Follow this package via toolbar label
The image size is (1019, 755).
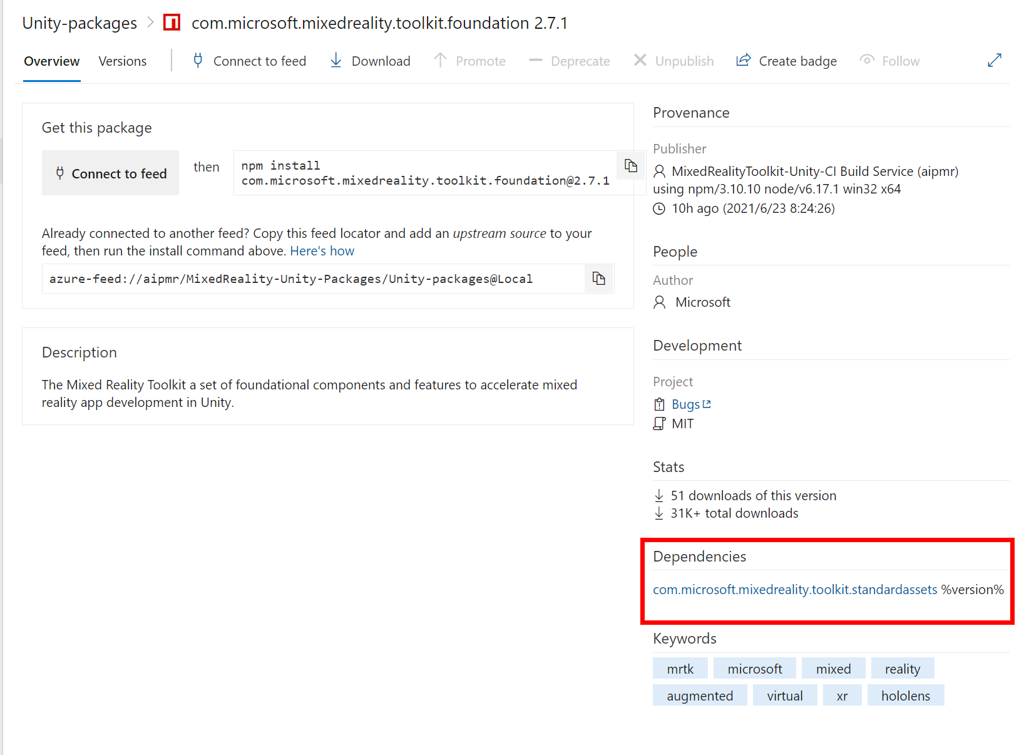[x=901, y=61]
